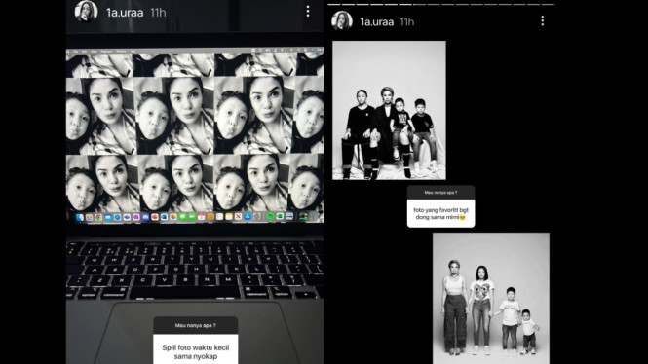
Task: Tap the standing family portrait holding hands
Action: pos(491,298)
